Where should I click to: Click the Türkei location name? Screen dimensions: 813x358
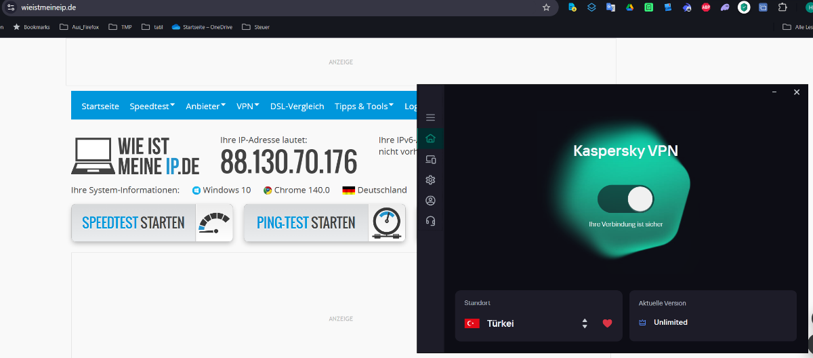[501, 323]
